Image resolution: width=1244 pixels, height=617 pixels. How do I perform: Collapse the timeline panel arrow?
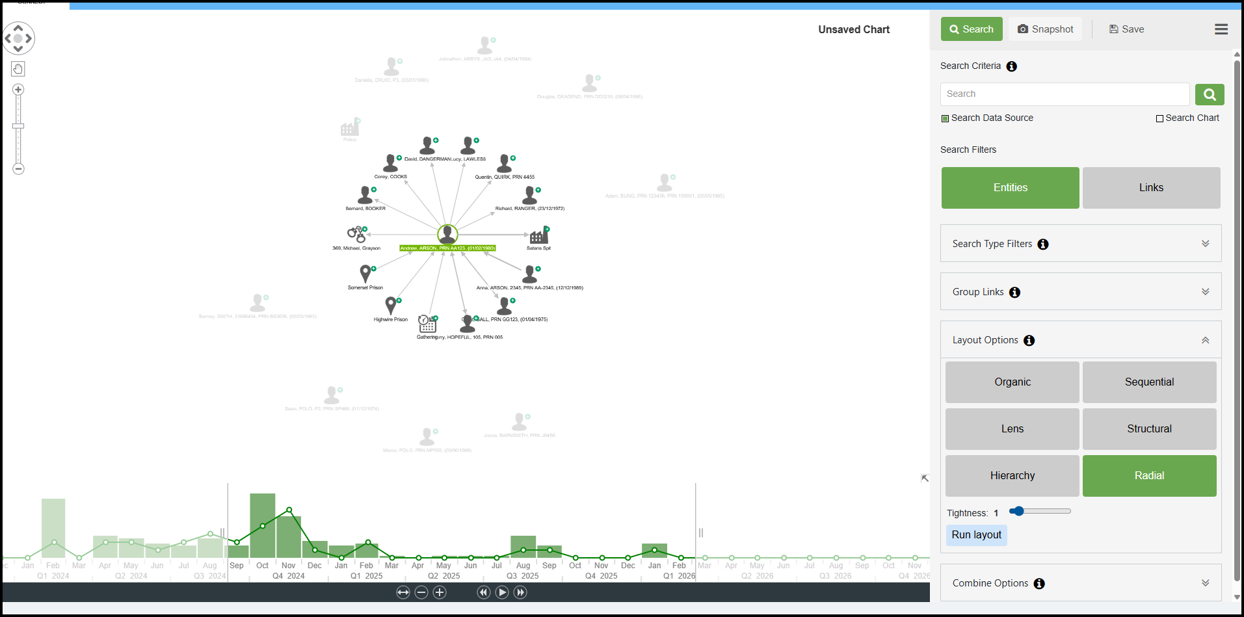pyautogui.click(x=925, y=479)
